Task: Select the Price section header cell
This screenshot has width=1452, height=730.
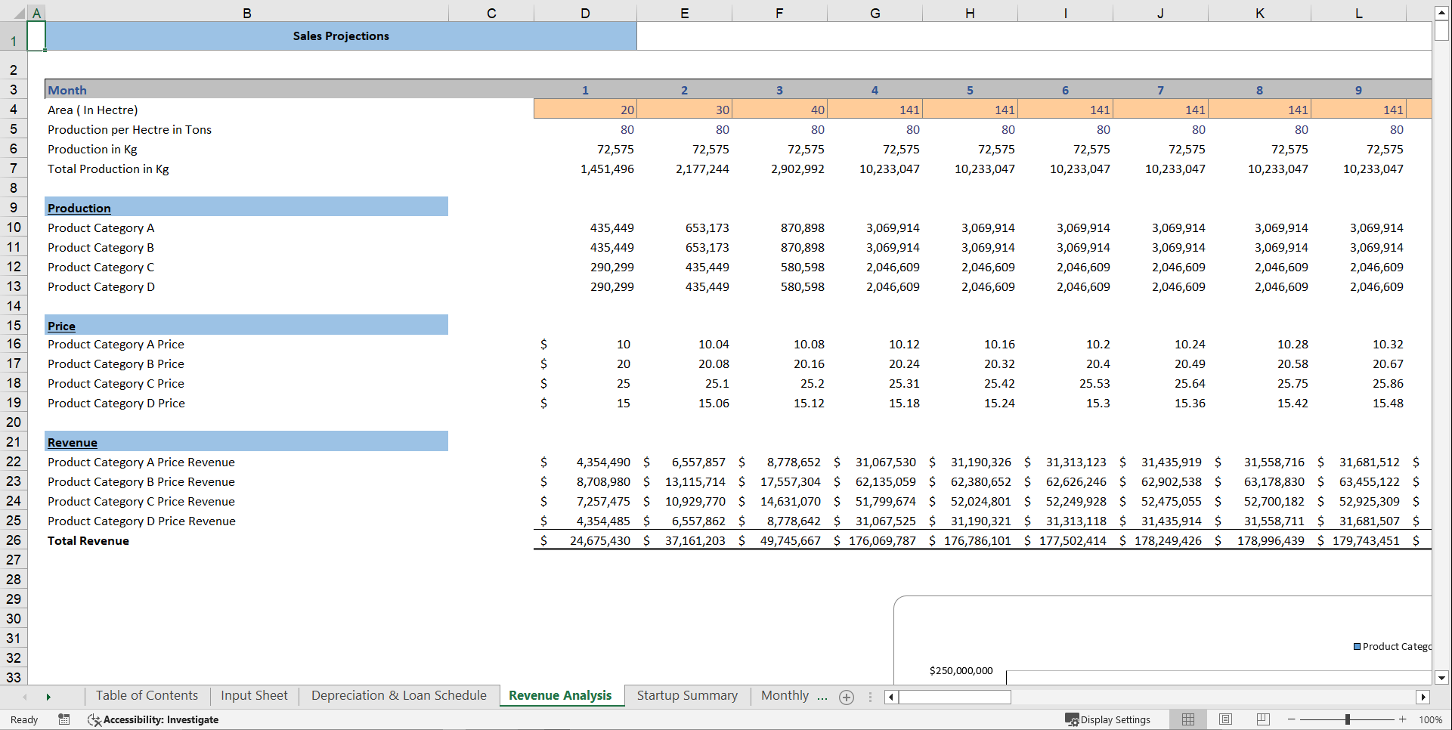Action: pos(246,326)
